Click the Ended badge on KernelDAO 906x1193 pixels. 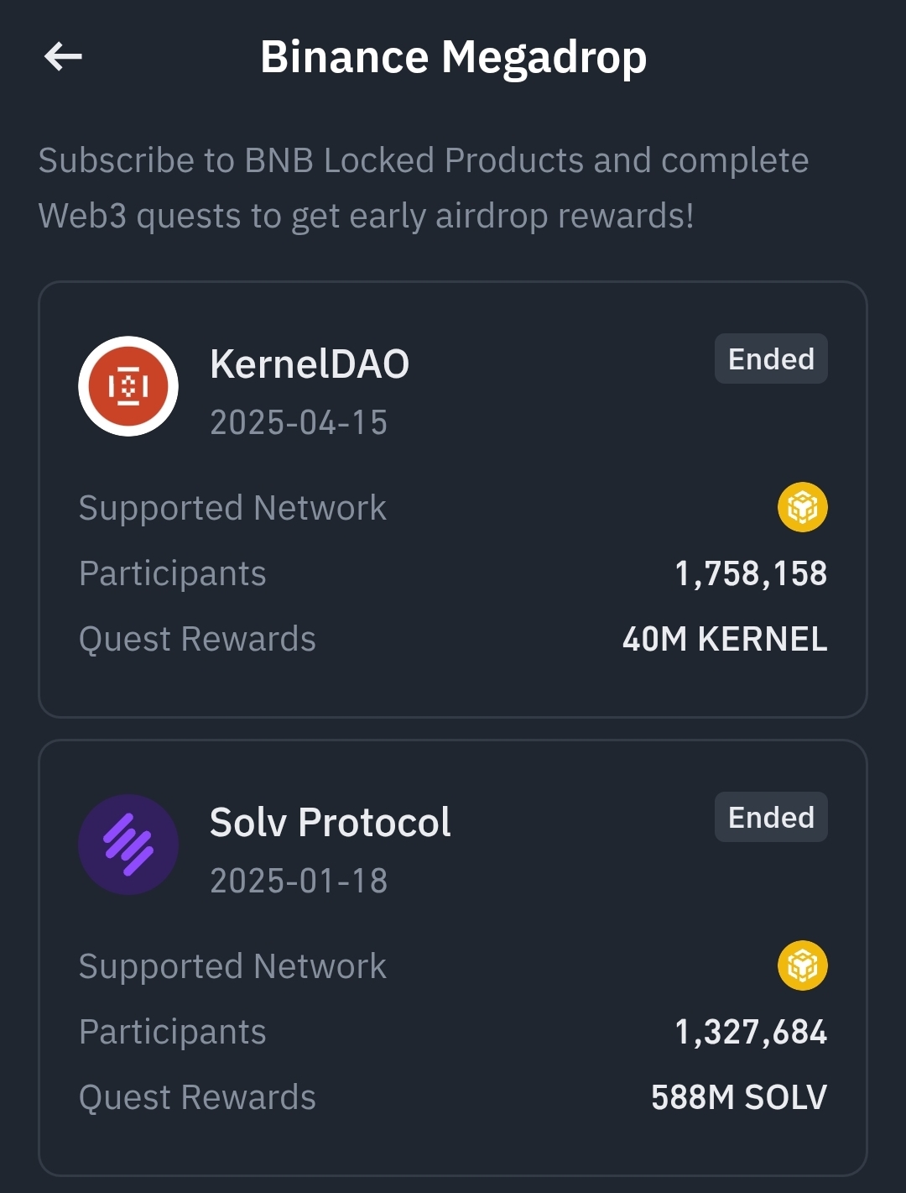tap(771, 359)
